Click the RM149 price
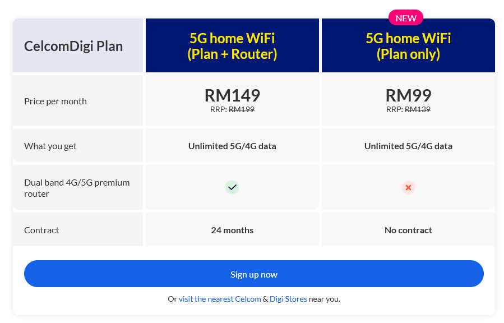 (x=232, y=95)
